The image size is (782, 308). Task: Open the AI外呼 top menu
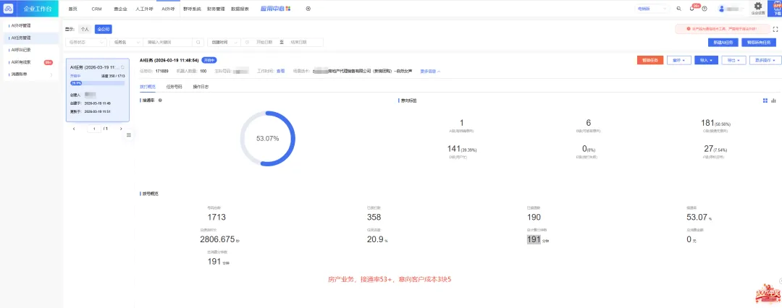[168, 9]
